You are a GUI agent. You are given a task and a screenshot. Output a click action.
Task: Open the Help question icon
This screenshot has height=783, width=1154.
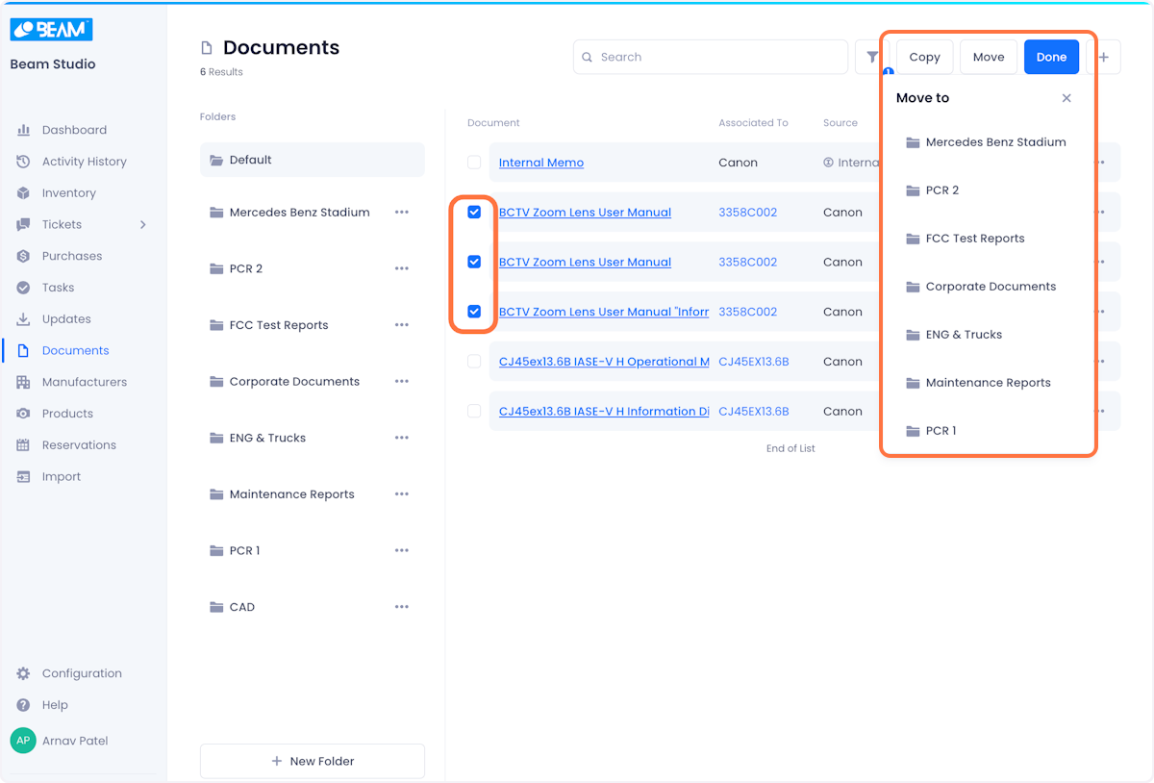23,705
